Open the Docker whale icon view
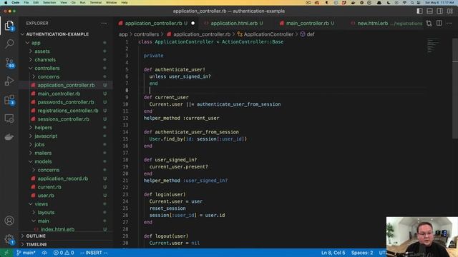 [x=9, y=137]
